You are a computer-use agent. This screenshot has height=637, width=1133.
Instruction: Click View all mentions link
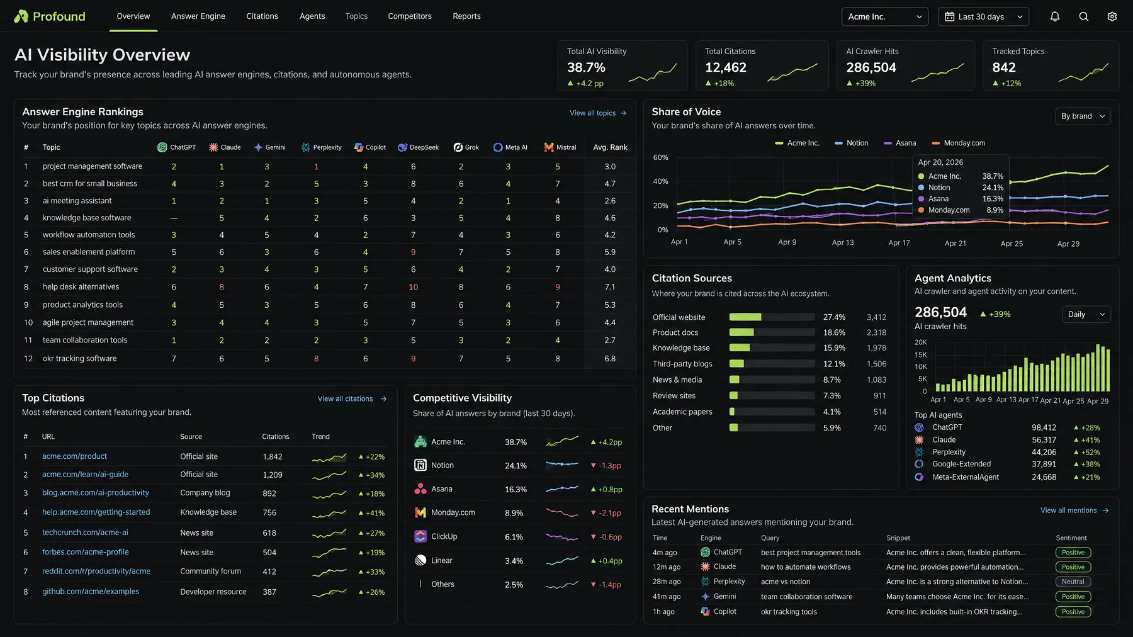tap(1074, 510)
